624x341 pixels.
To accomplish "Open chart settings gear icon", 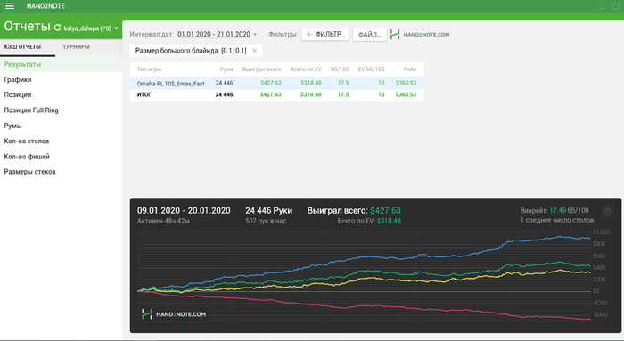I will 608,212.
